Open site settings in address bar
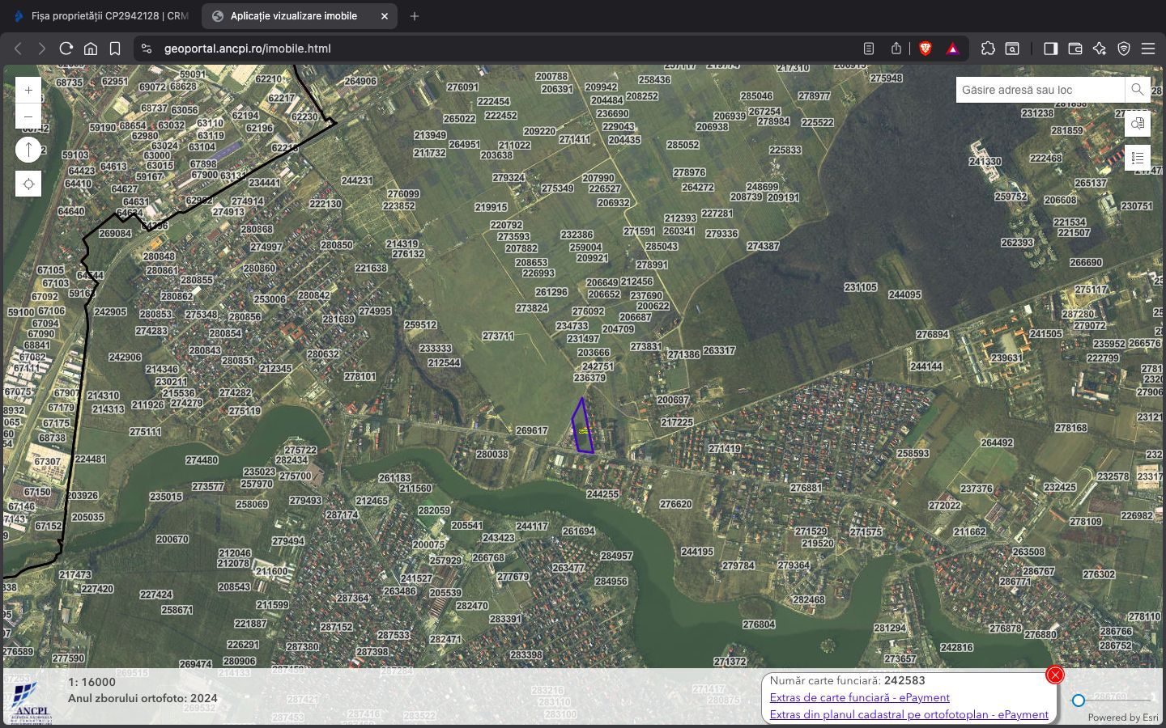The height and width of the screenshot is (728, 1166). tap(147, 49)
